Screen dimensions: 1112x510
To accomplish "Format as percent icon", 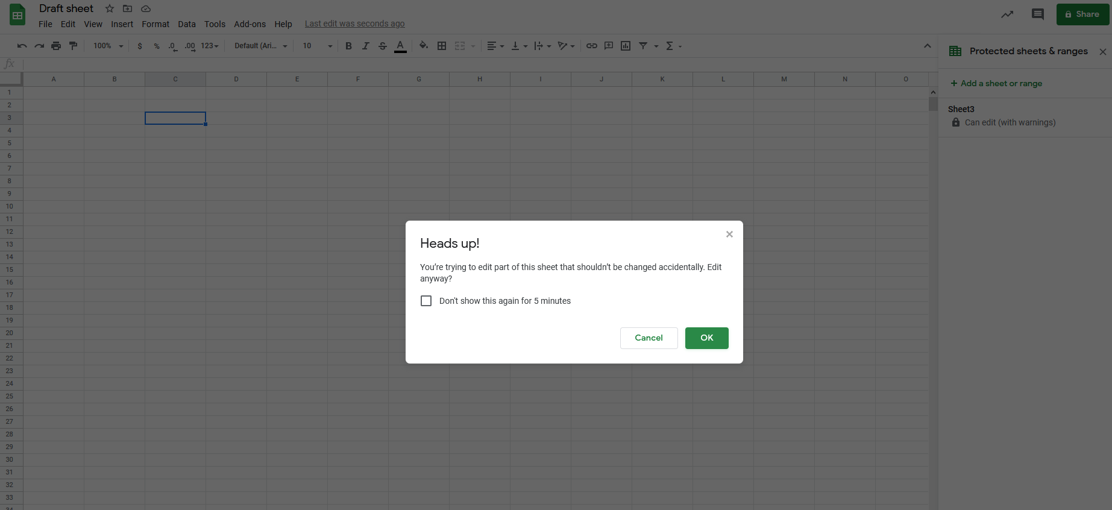I will [157, 46].
